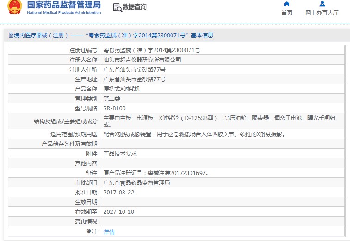Click the expiry date 2027-10-10

coord(118,211)
